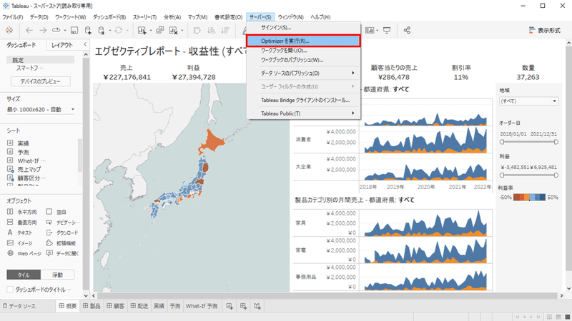Enable ダッシュボードのタイトル checkbox
The image size is (572, 321).
10,290
